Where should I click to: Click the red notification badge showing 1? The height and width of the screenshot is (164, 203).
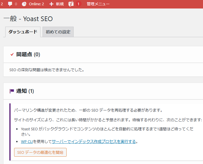pos(78,4)
